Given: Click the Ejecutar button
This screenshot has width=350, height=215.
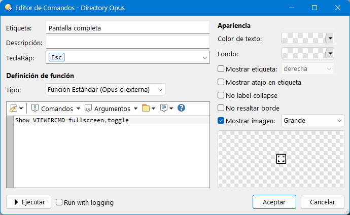Looking at the screenshot, I should (28, 202).
